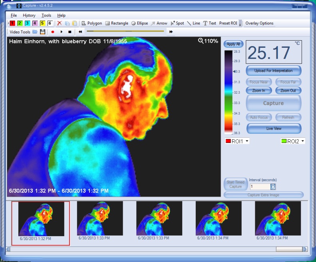Click the Video Tools label
The width and height of the screenshot is (316, 262).
tap(20, 32)
